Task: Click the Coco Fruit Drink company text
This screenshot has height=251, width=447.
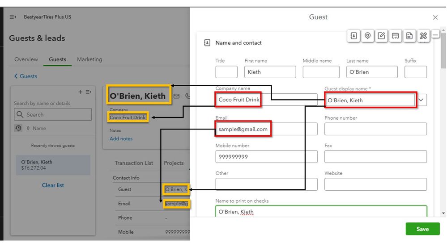Action: tap(128, 117)
